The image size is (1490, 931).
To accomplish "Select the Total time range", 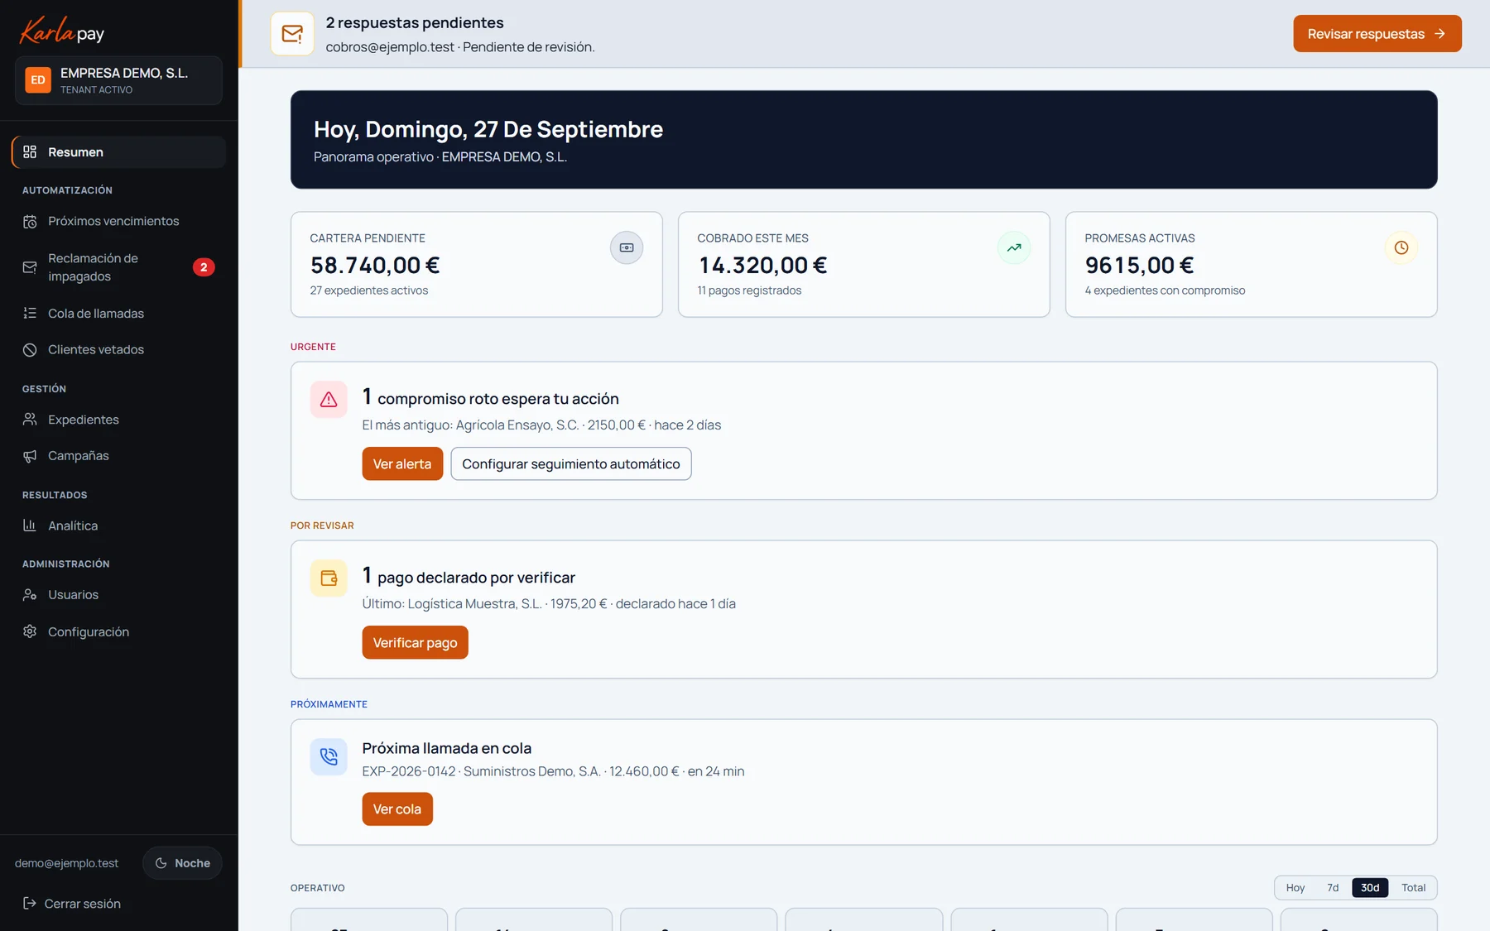I will click(x=1413, y=888).
